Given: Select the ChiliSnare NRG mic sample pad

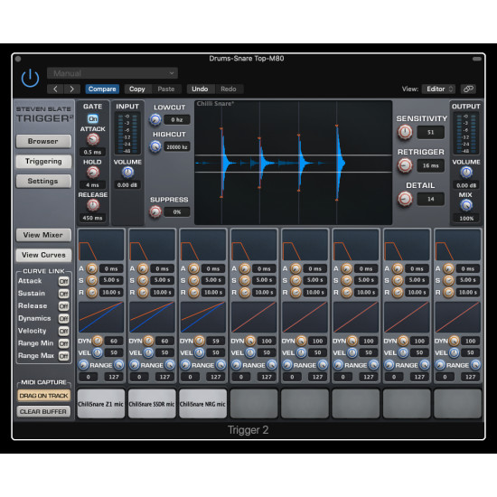Looking at the screenshot, I should click(202, 404).
